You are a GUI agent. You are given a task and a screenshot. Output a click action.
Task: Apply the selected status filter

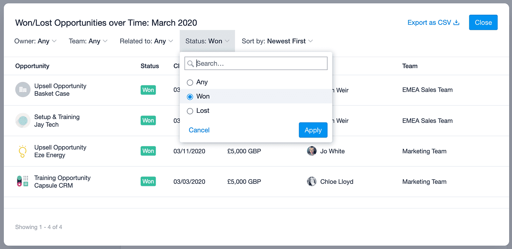tap(313, 130)
